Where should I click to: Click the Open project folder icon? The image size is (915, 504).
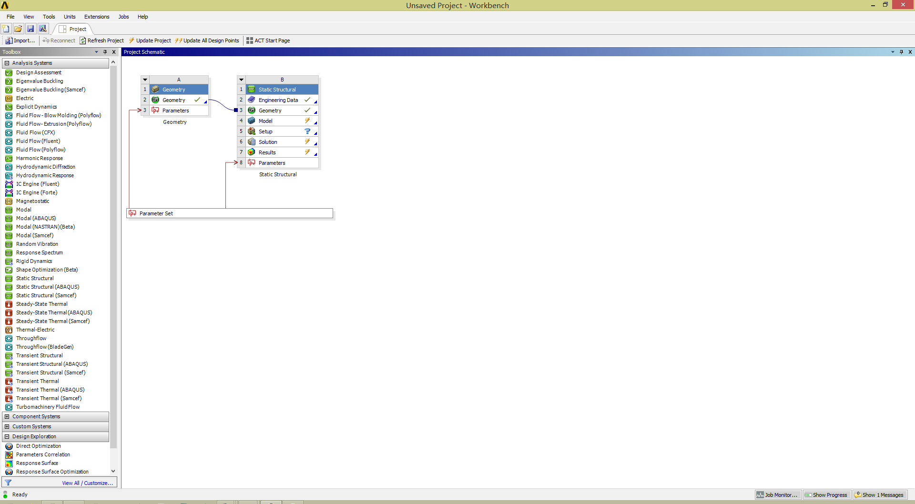18,29
